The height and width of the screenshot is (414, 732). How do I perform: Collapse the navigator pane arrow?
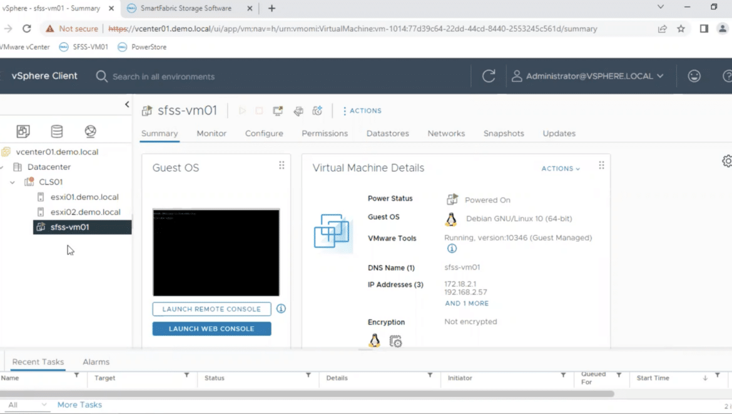[127, 104]
